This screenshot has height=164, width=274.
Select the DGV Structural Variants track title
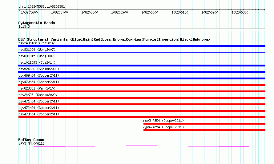tap(114, 39)
